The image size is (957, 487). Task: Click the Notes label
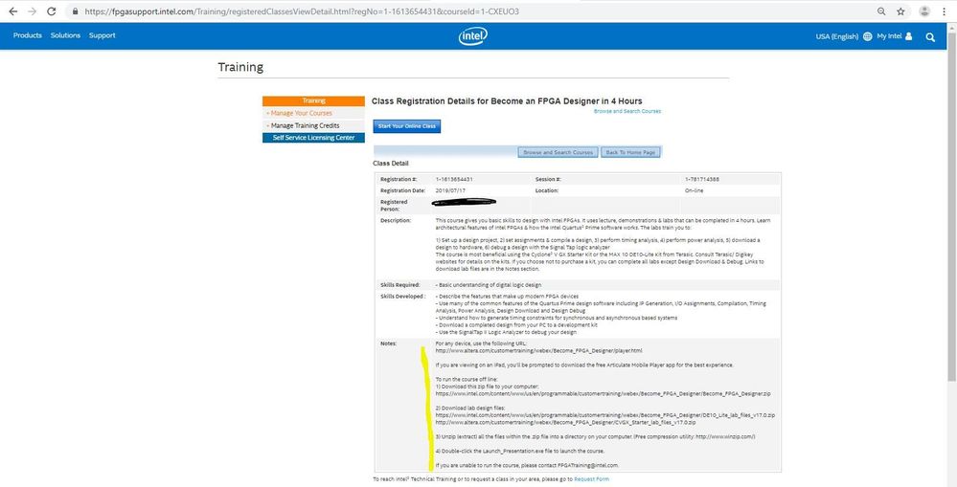coord(388,343)
